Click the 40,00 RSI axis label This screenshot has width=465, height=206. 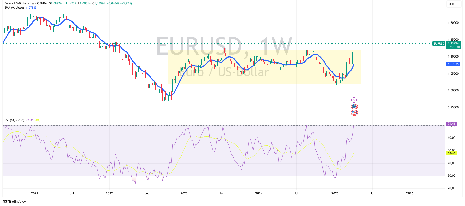452,163
